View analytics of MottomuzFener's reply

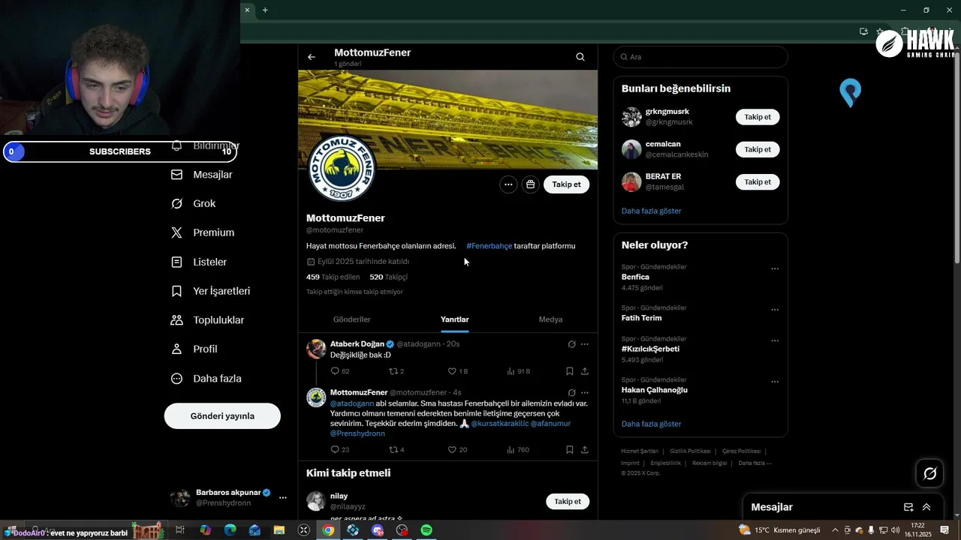point(518,450)
